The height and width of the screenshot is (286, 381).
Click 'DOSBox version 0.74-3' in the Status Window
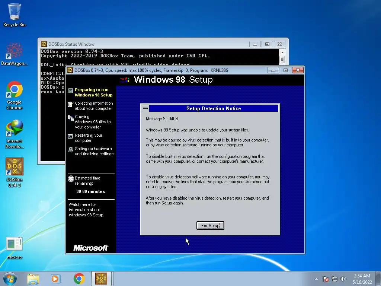[x=72, y=51]
